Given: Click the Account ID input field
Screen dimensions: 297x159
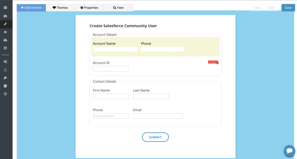Looking at the screenshot, I should click(x=111, y=69).
